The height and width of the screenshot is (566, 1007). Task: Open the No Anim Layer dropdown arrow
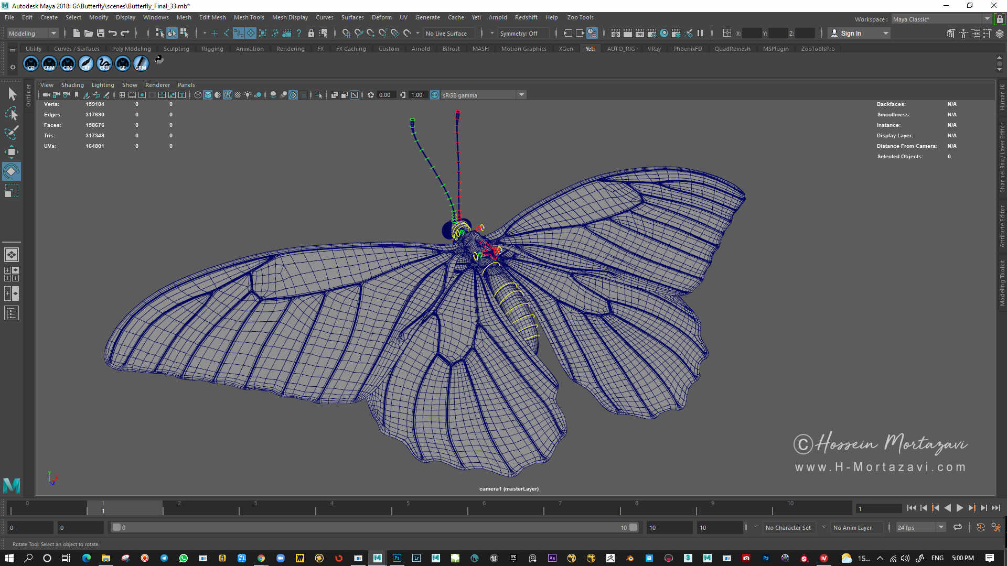pyautogui.click(x=824, y=527)
